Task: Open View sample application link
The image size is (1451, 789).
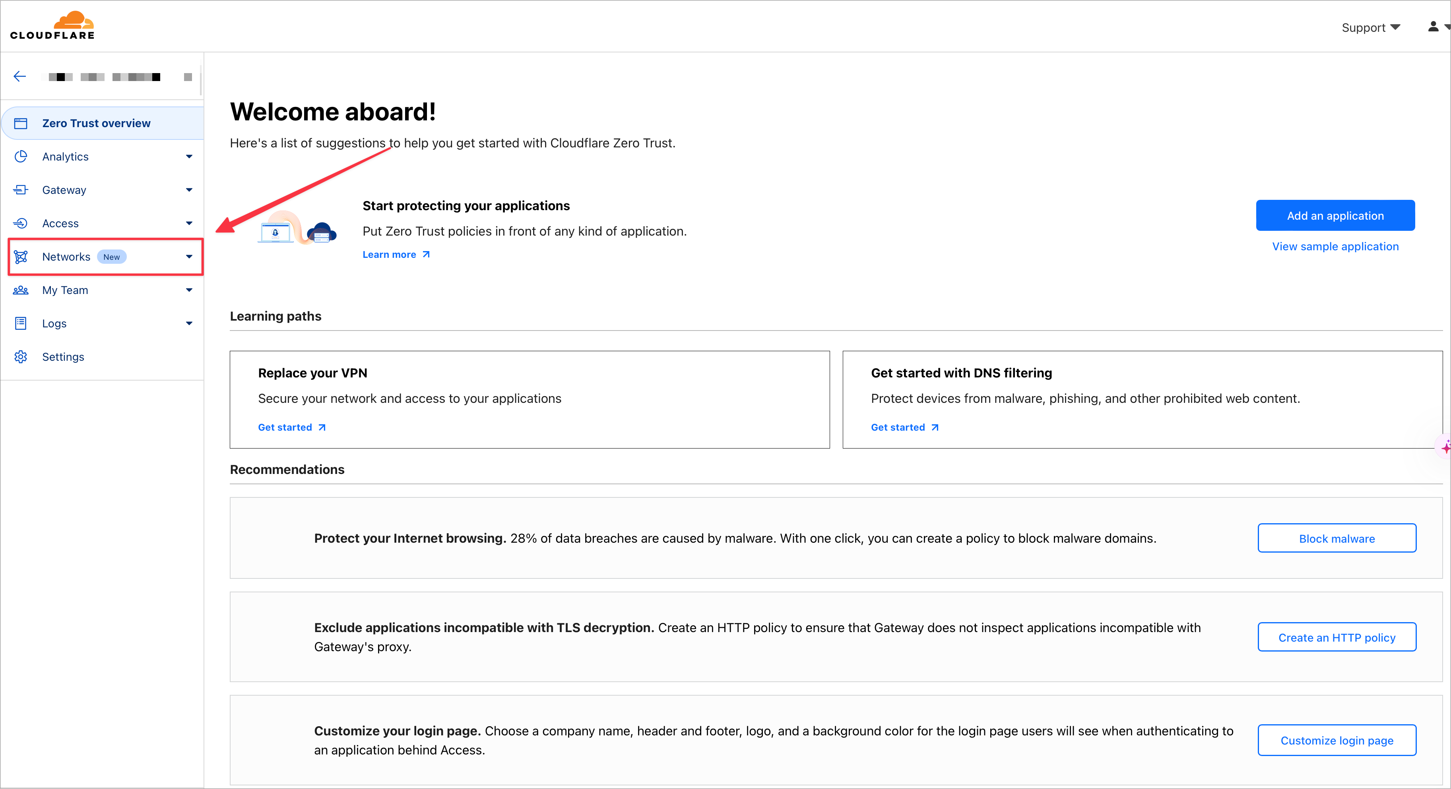Action: pos(1335,246)
